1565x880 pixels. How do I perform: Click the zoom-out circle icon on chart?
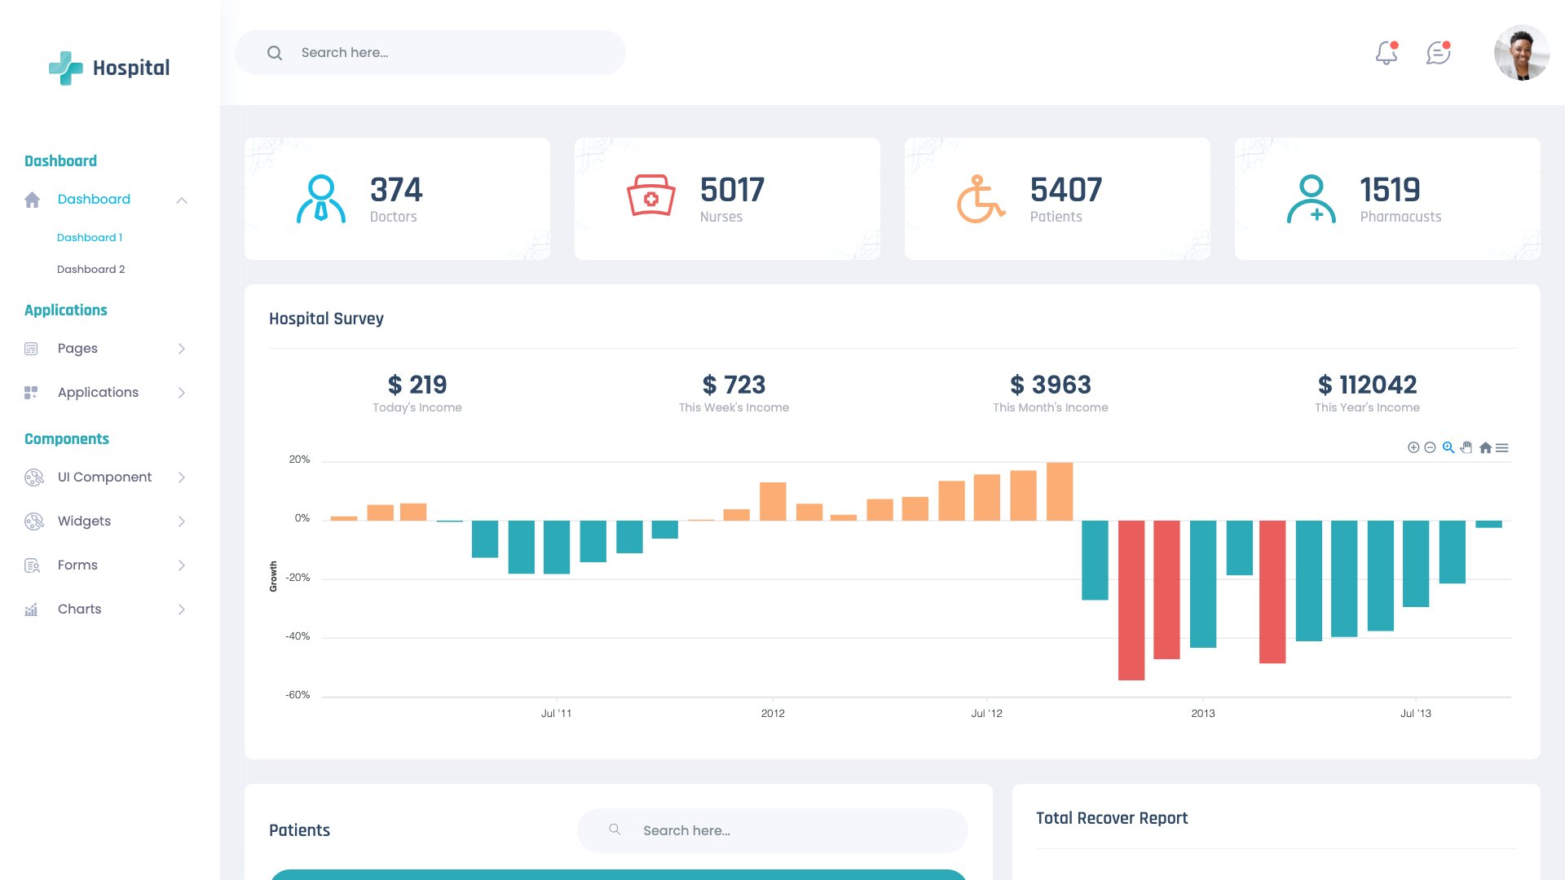coord(1430,447)
